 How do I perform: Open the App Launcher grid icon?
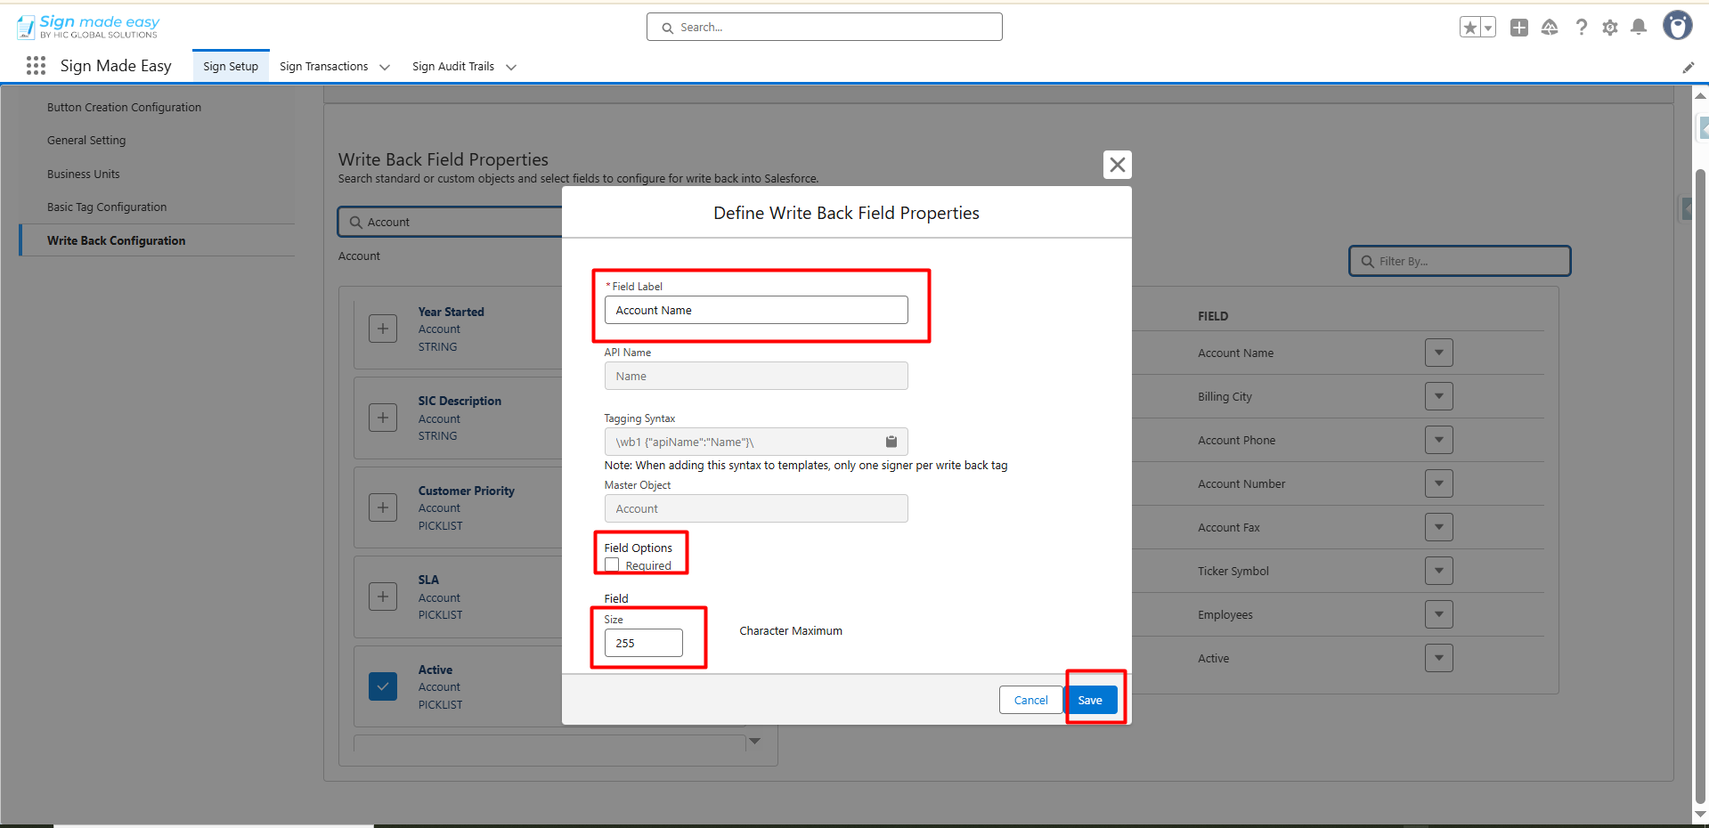pyautogui.click(x=36, y=66)
